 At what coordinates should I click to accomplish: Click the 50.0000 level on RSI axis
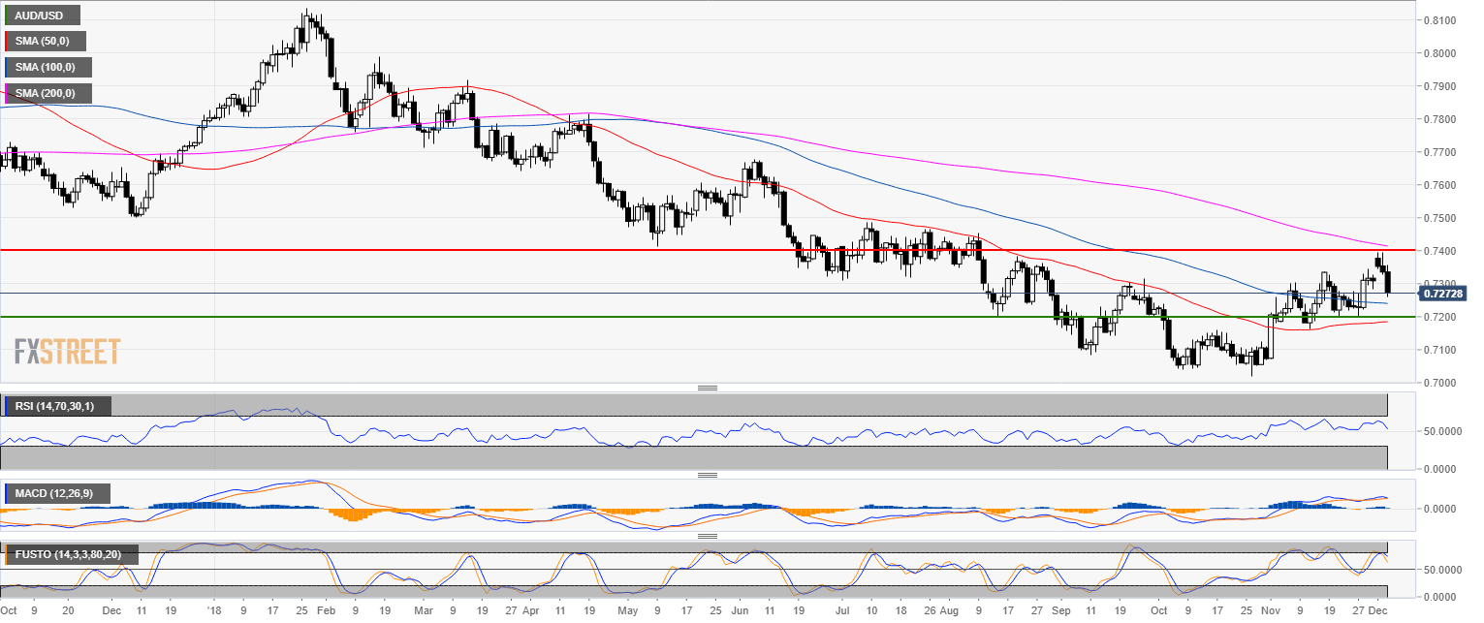point(1442,431)
